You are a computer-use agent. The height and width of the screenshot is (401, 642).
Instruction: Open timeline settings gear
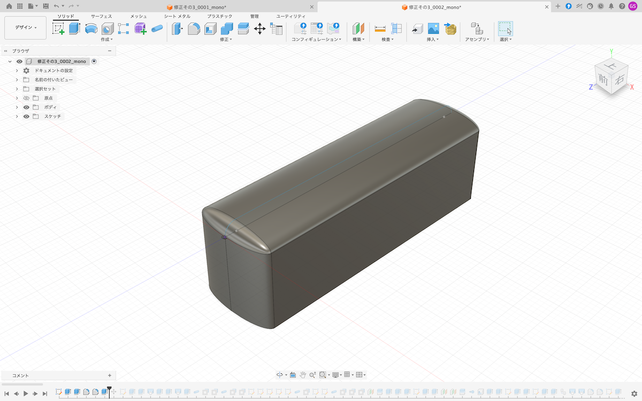(x=635, y=394)
